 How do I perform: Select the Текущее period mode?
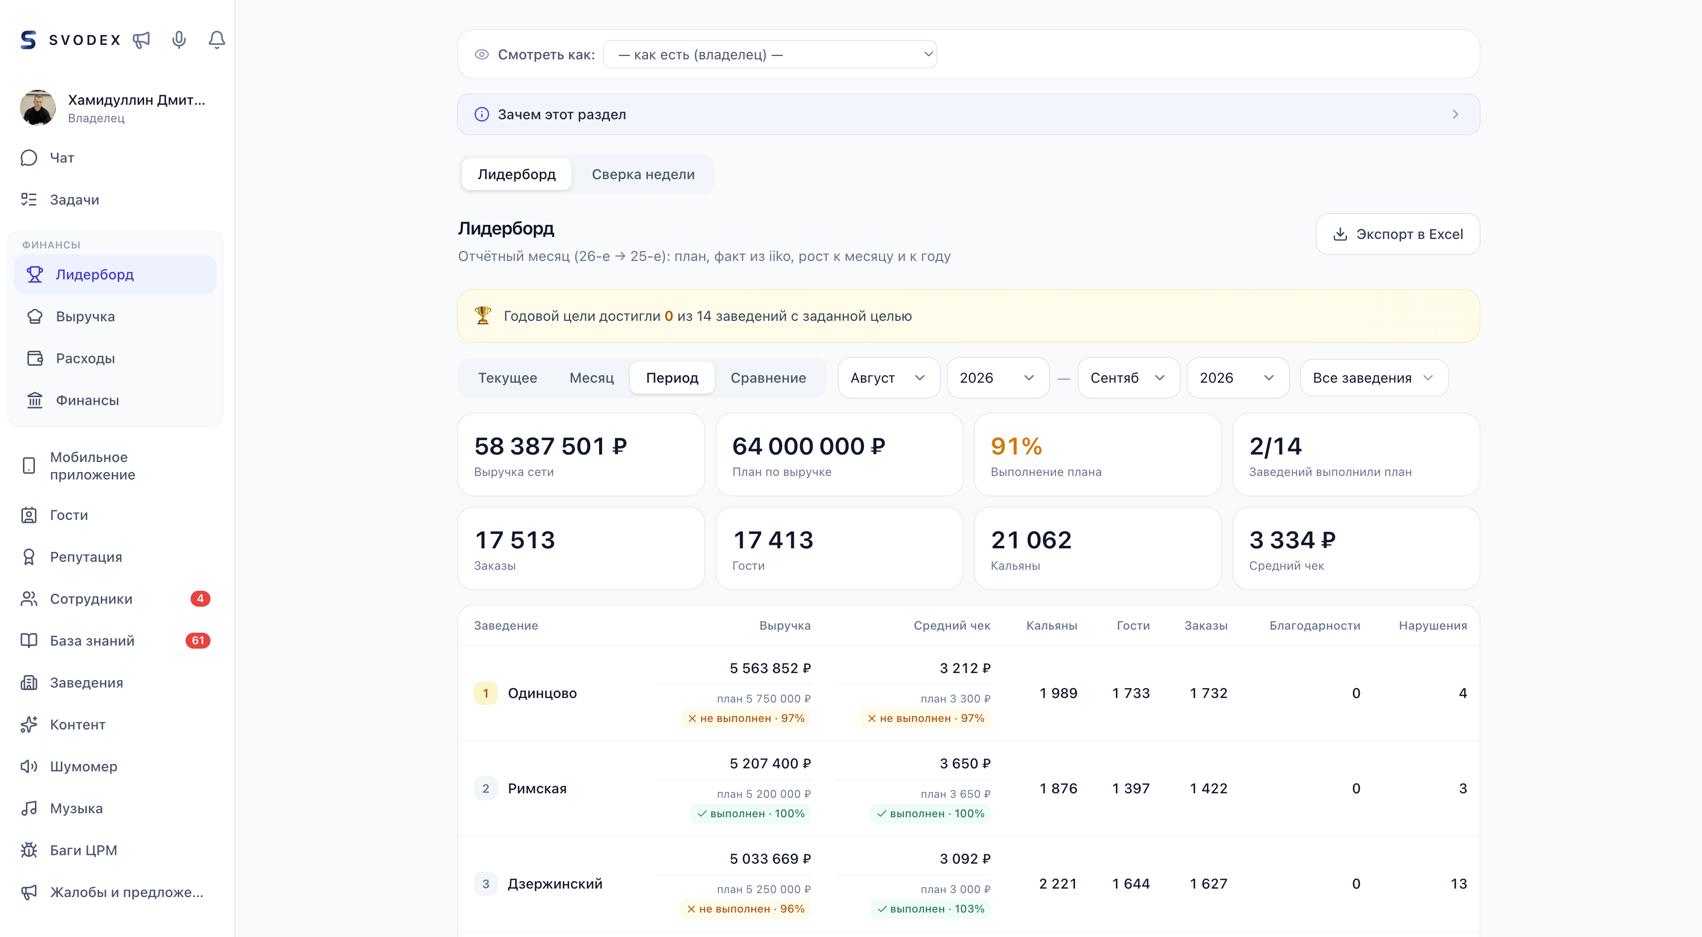tap(507, 378)
